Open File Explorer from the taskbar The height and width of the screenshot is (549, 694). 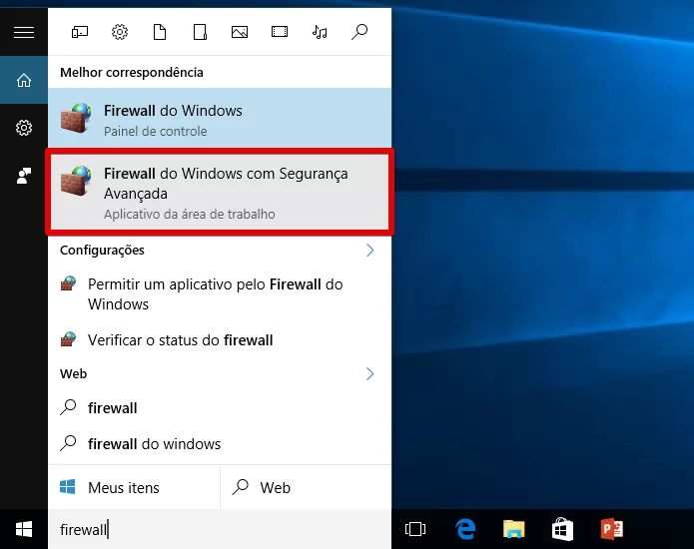click(x=514, y=529)
